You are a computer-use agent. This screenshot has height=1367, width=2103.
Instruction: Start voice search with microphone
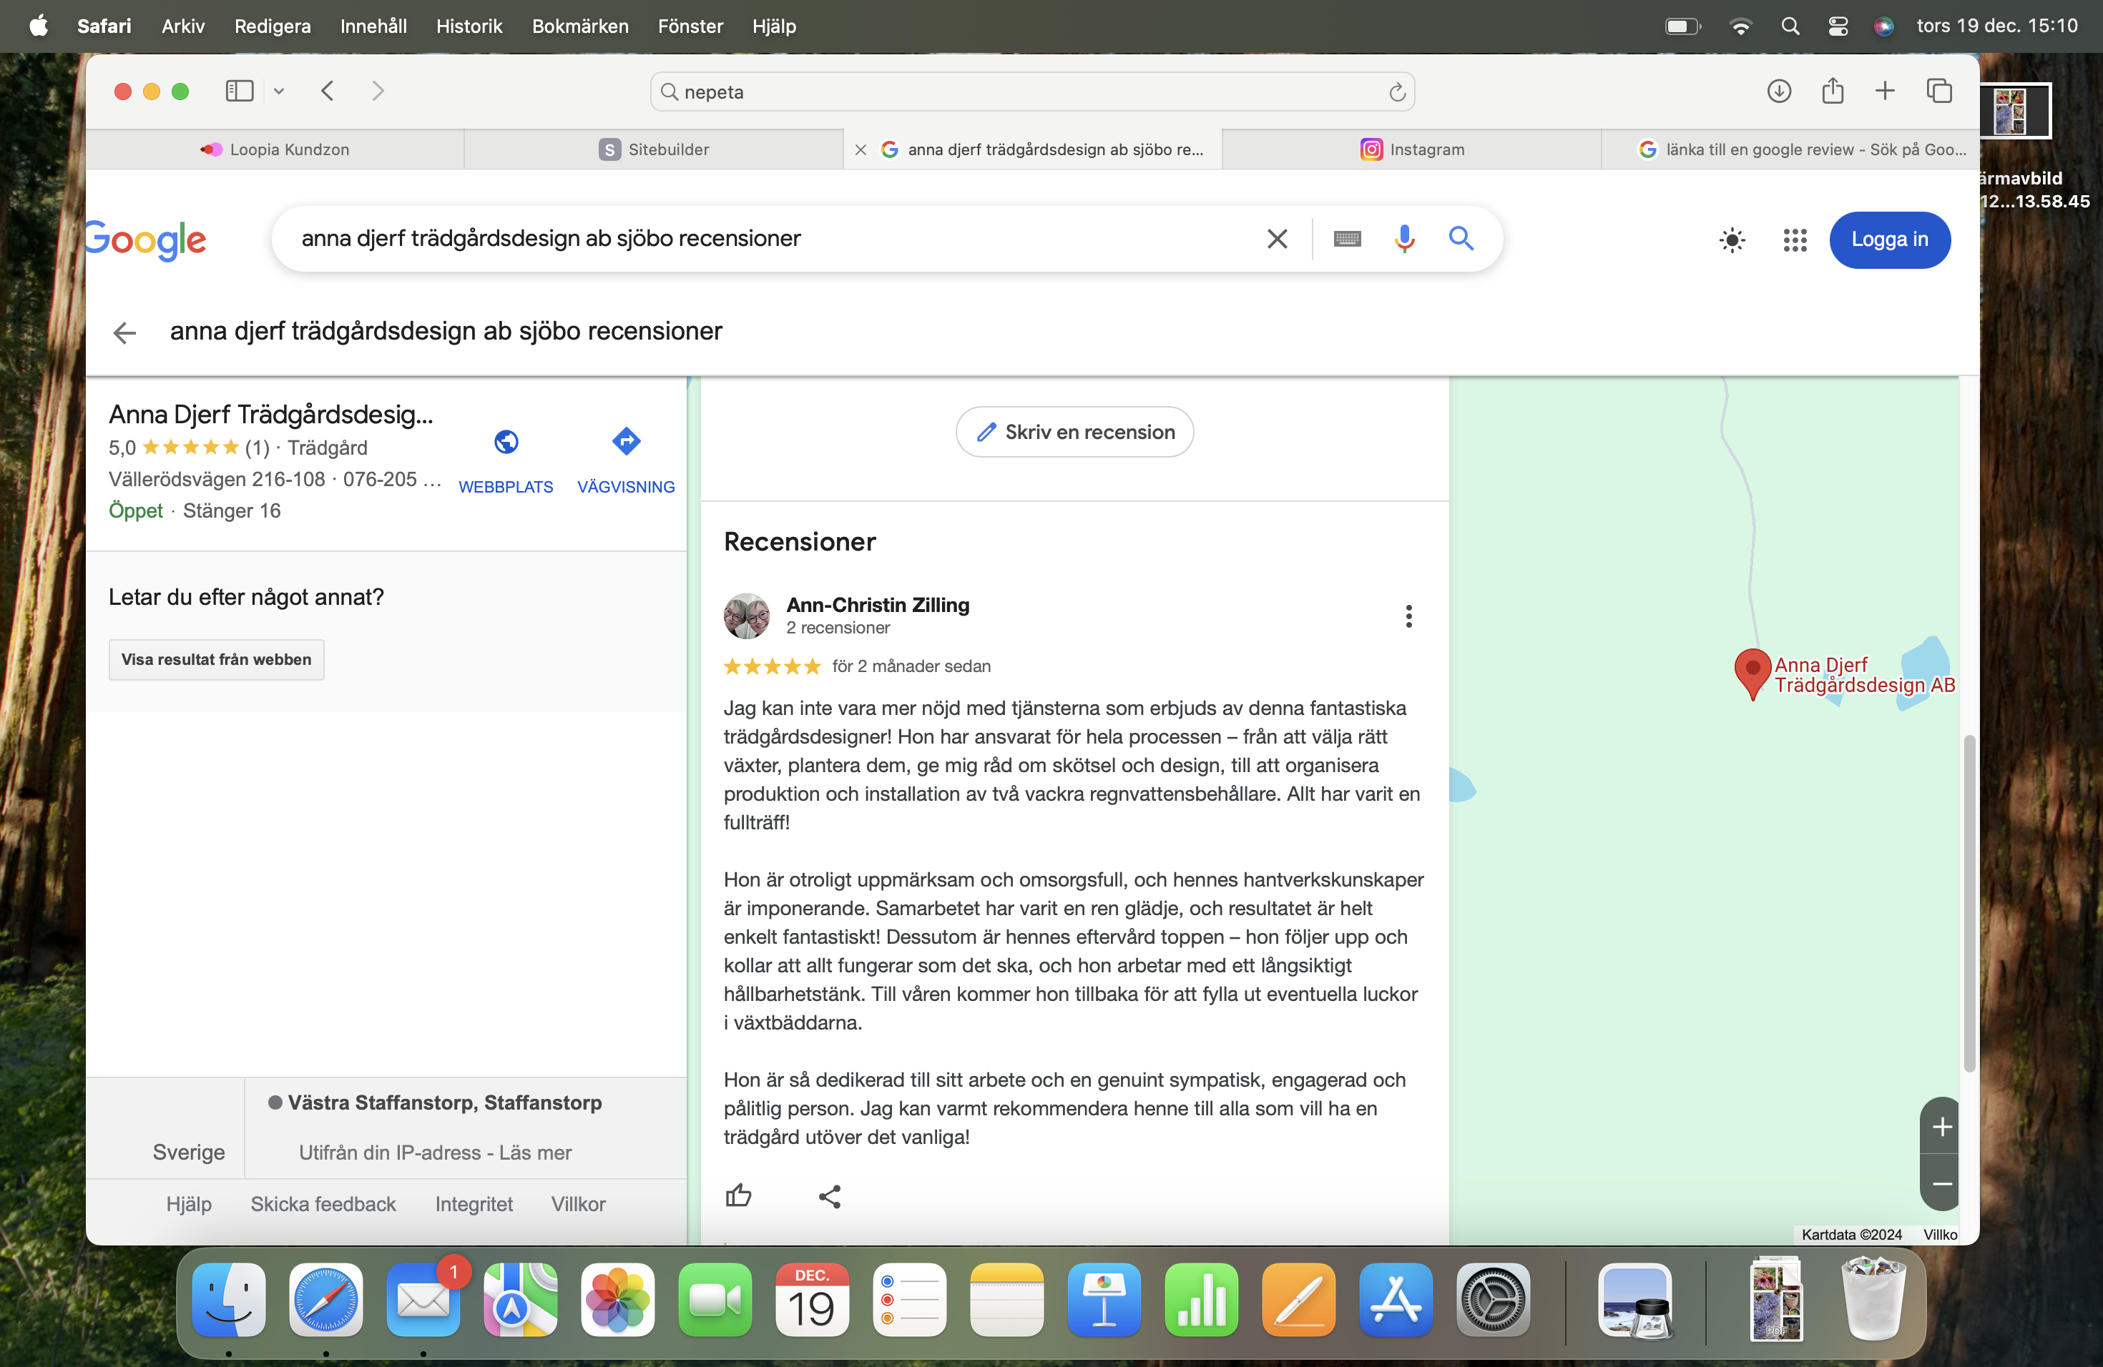(1404, 238)
